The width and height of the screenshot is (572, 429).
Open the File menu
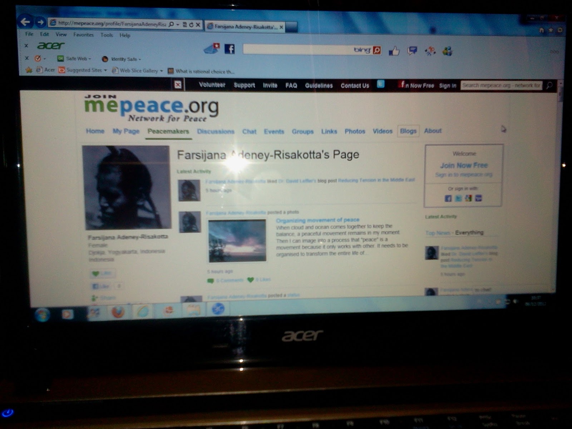pos(29,34)
